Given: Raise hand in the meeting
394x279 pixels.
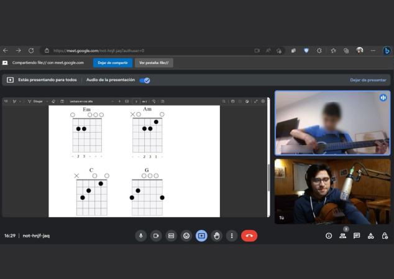Looking at the screenshot, I should point(217,236).
